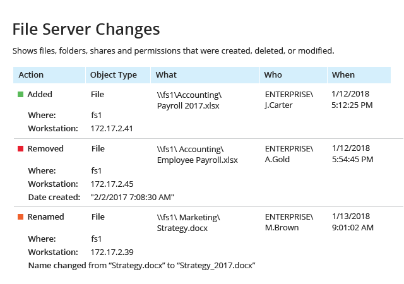Click the 5:54:45 PM timestamp
This screenshot has width=404, height=284.
coord(352,160)
